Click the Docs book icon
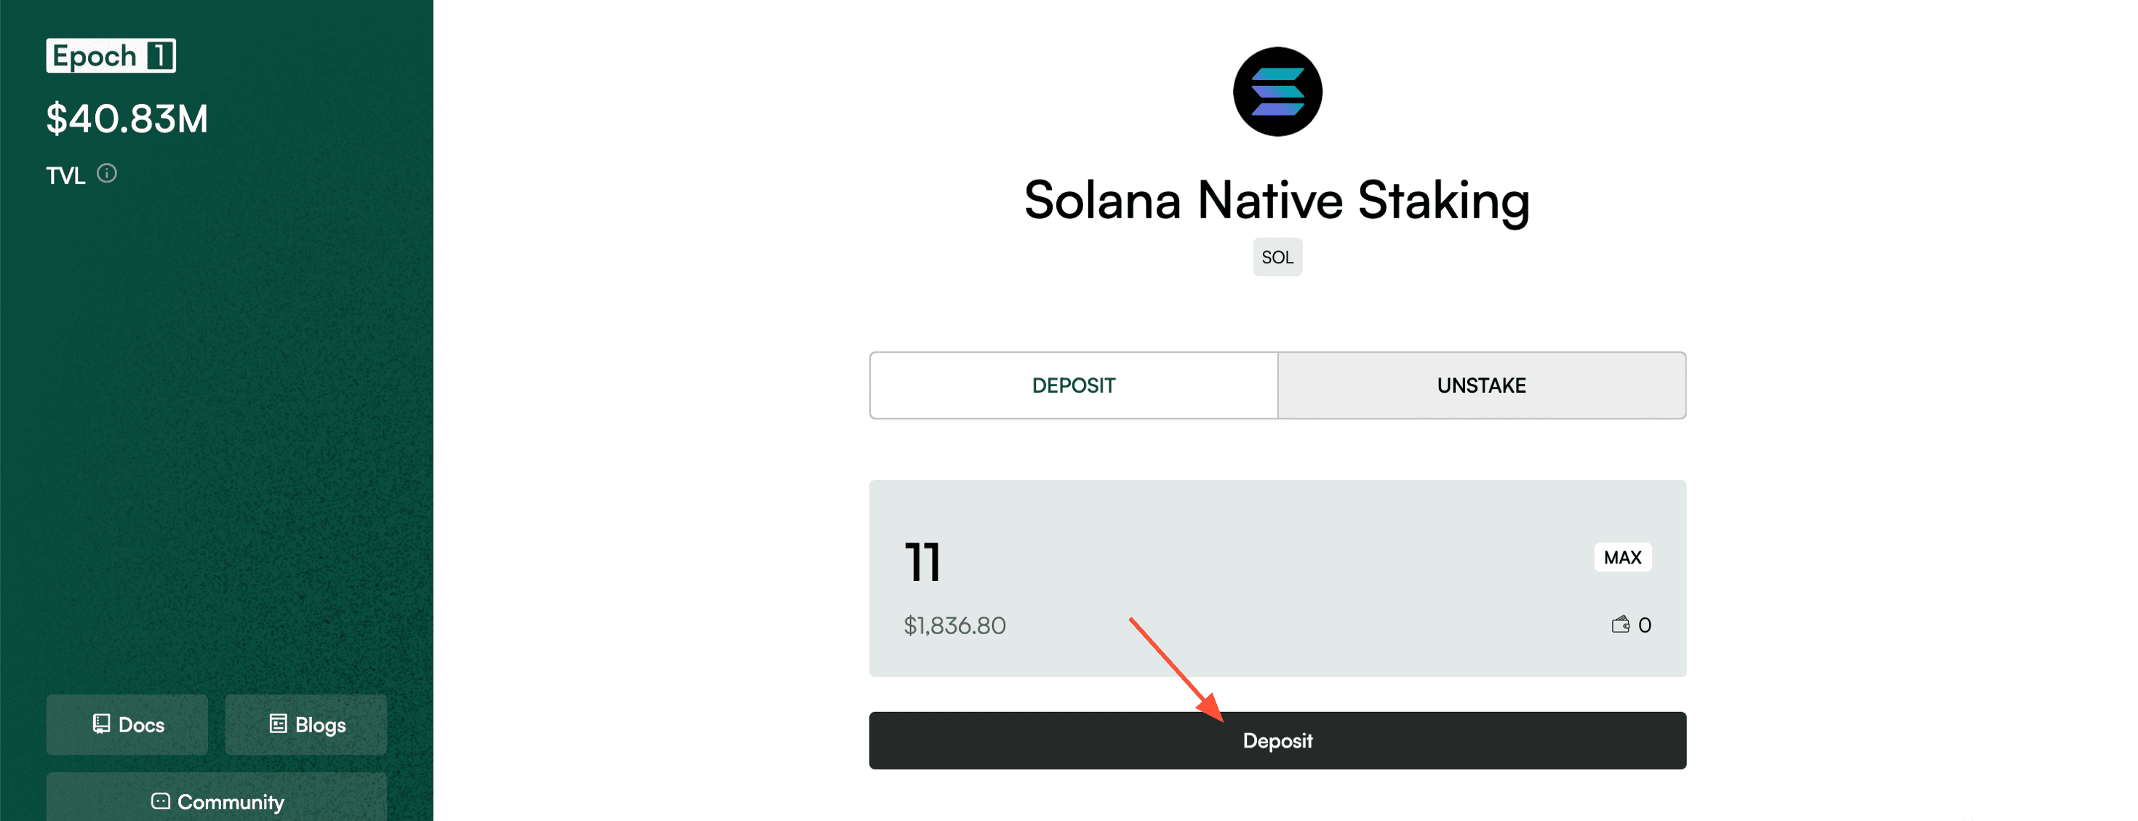 point(101,724)
